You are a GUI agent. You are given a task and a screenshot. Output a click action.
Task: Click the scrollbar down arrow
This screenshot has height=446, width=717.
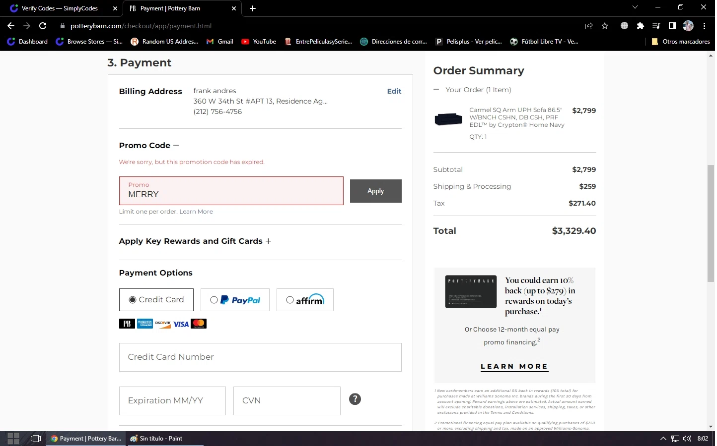pyautogui.click(x=711, y=426)
